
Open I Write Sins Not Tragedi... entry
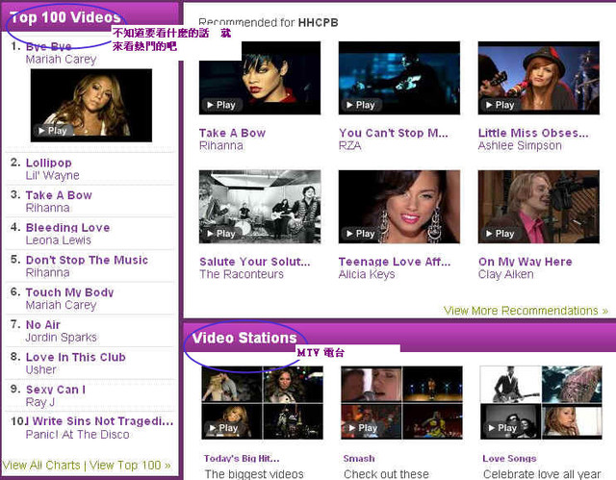[98, 421]
